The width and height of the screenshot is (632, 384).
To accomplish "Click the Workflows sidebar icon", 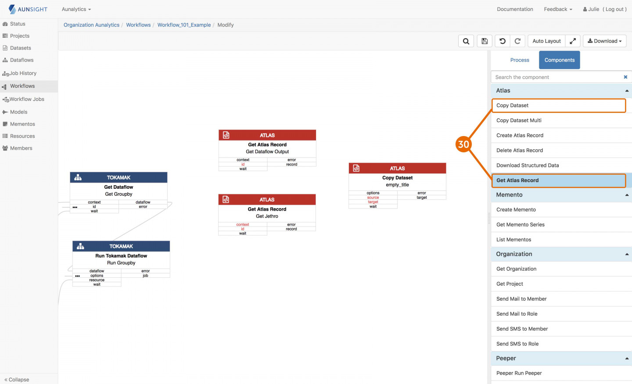I will [4, 86].
